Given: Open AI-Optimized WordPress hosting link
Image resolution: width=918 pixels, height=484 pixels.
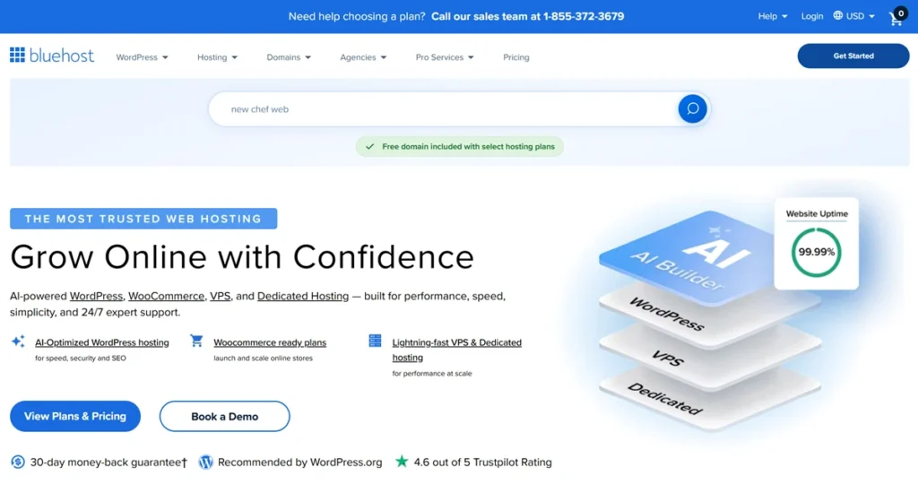Looking at the screenshot, I should 102,342.
